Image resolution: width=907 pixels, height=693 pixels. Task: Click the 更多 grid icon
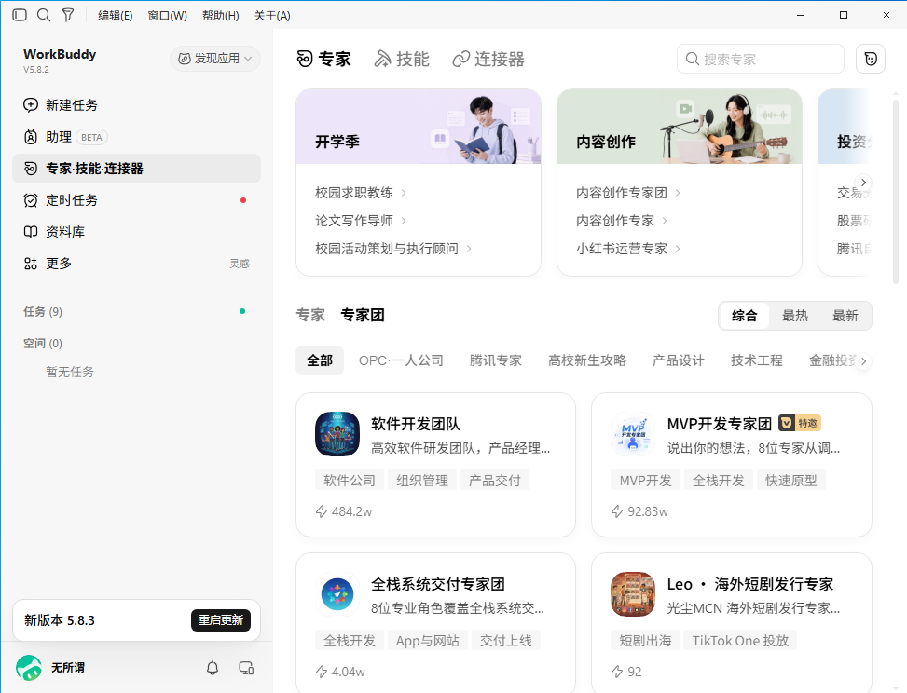click(31, 264)
